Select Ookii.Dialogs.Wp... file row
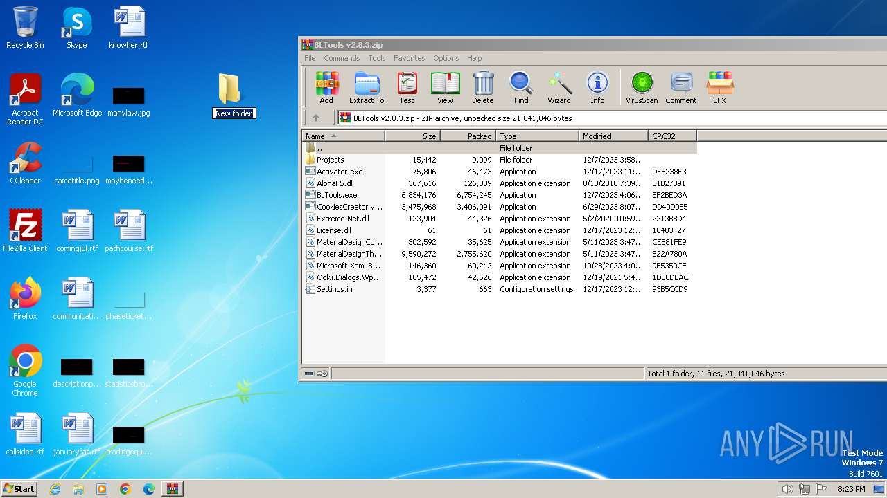Viewport: 887px width, 498px height. click(x=500, y=277)
